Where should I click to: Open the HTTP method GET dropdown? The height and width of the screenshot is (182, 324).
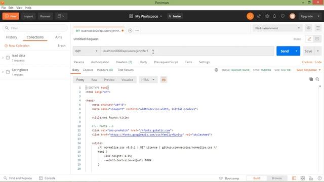pyautogui.click(x=87, y=51)
